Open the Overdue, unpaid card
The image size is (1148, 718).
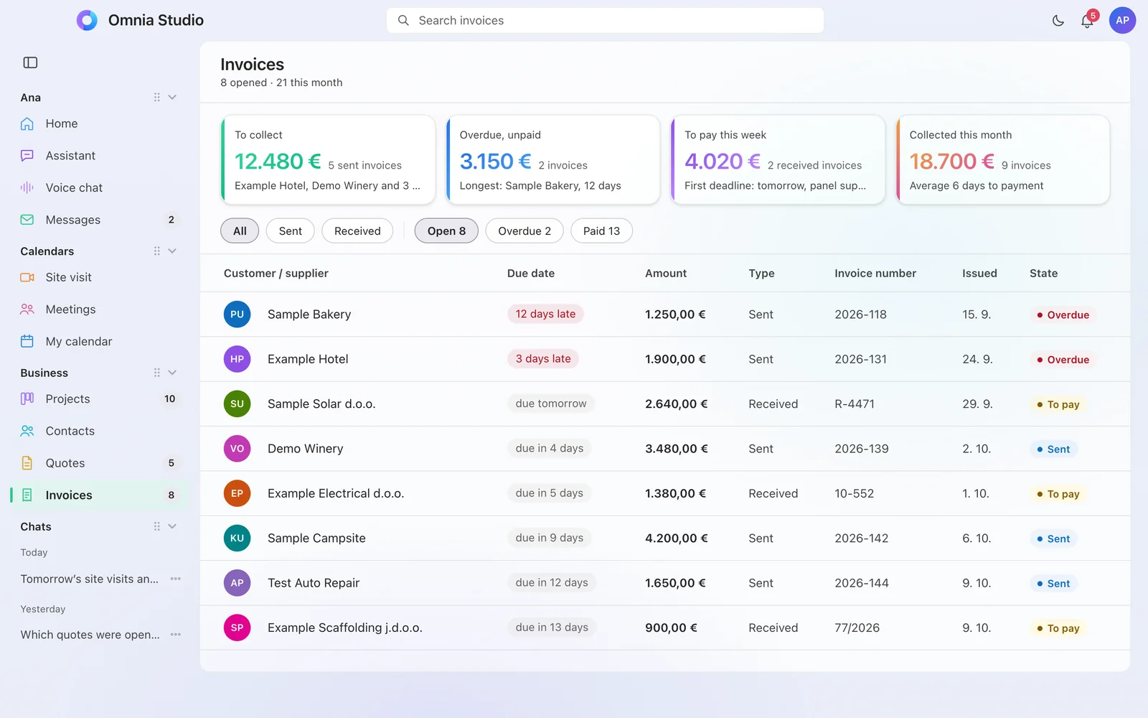[552, 159]
